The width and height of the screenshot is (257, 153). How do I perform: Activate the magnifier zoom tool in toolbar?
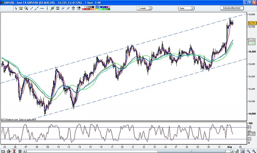26,8
